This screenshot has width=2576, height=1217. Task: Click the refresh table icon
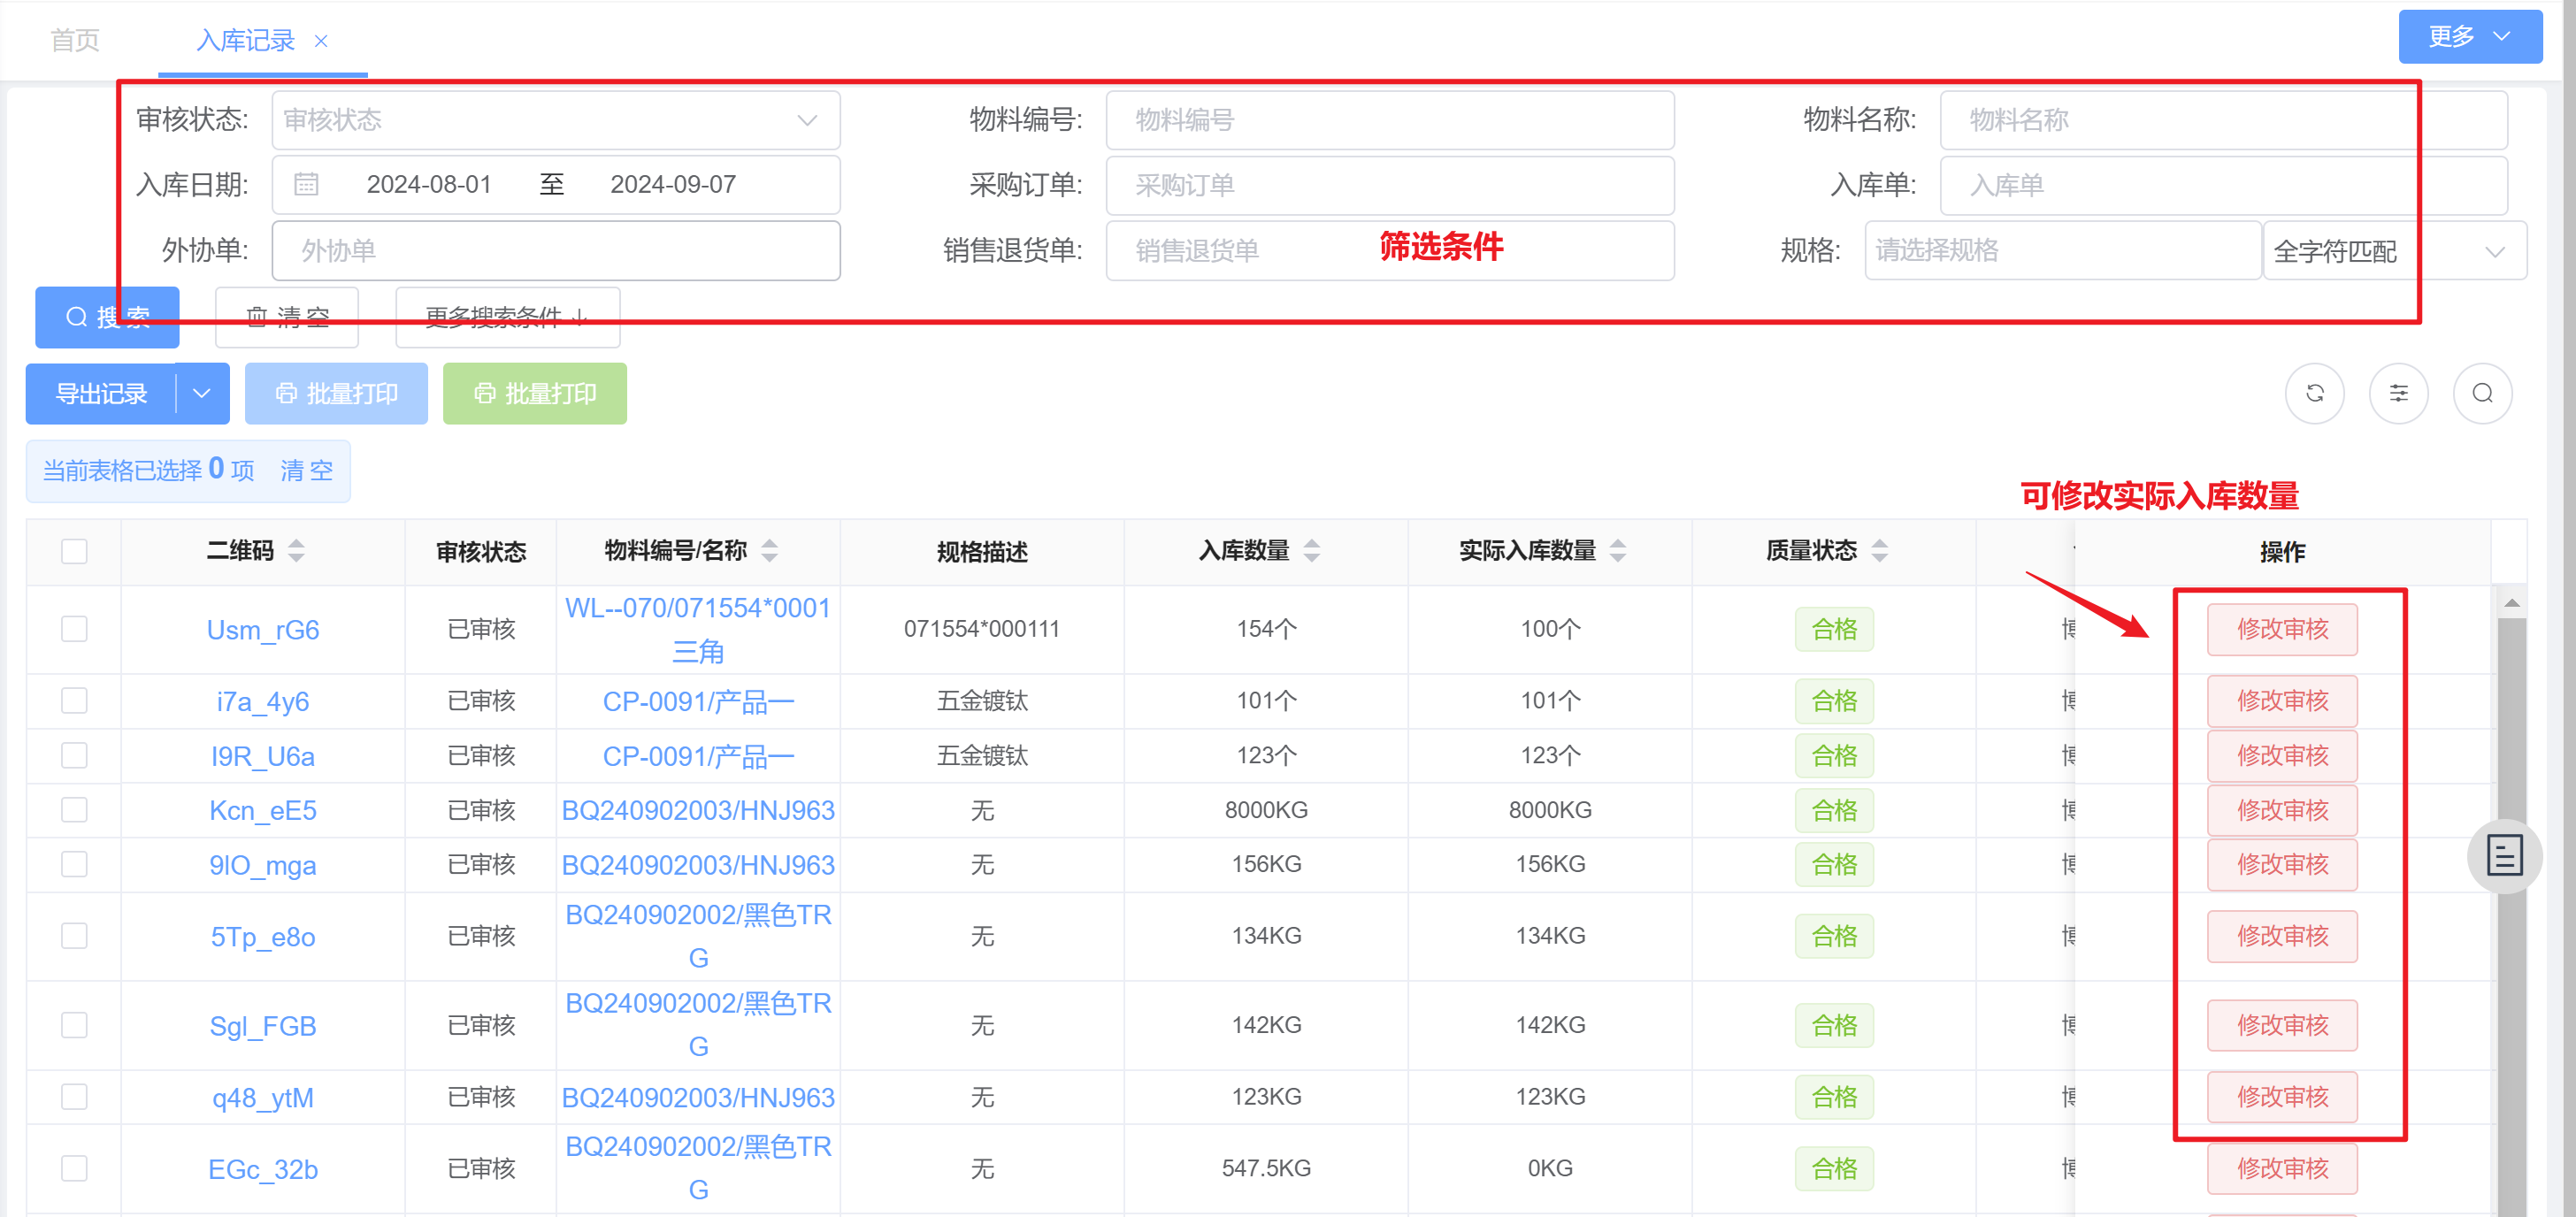[2314, 393]
